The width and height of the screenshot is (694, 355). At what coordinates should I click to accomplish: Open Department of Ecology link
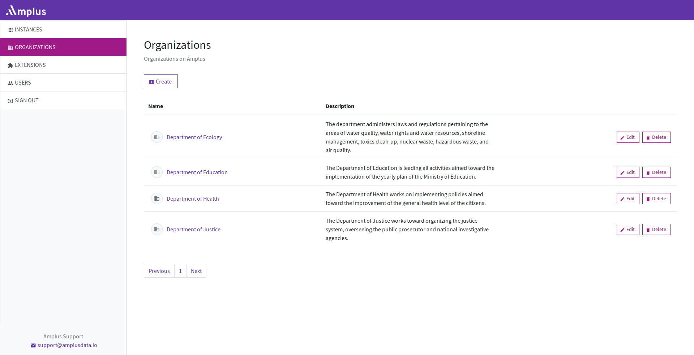[194, 137]
